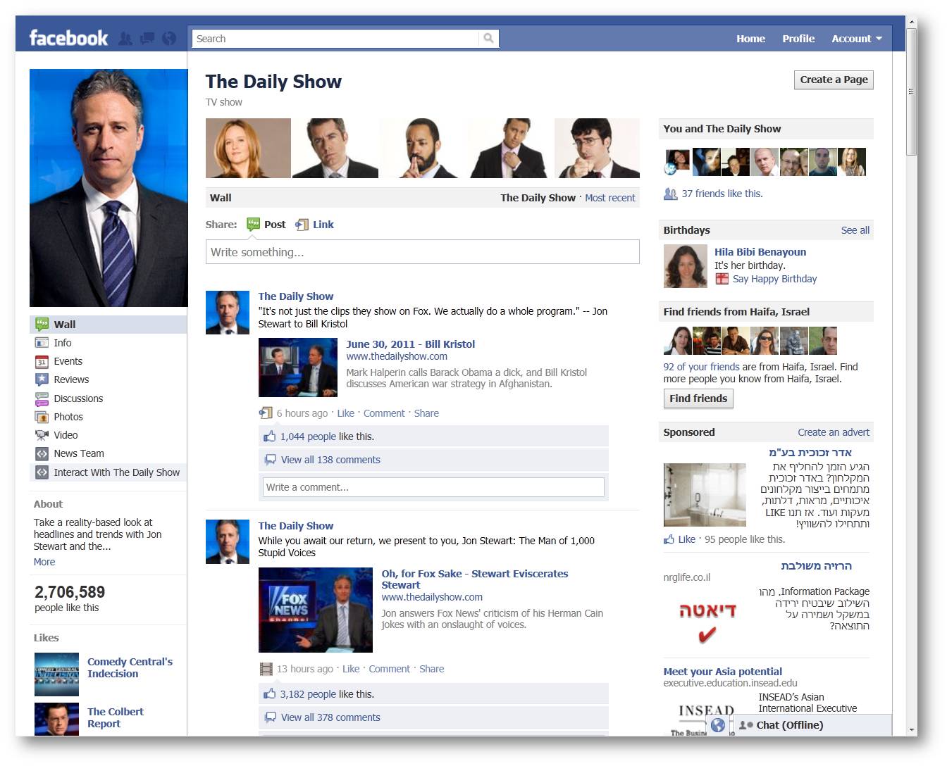Click Interact With The Daily Show icon

pos(42,472)
